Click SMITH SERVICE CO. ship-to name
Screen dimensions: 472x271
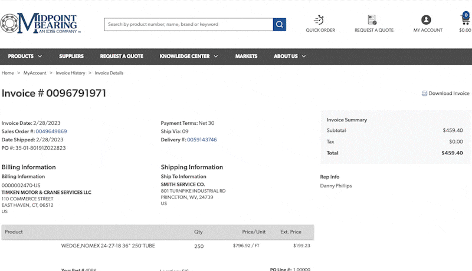click(183, 184)
